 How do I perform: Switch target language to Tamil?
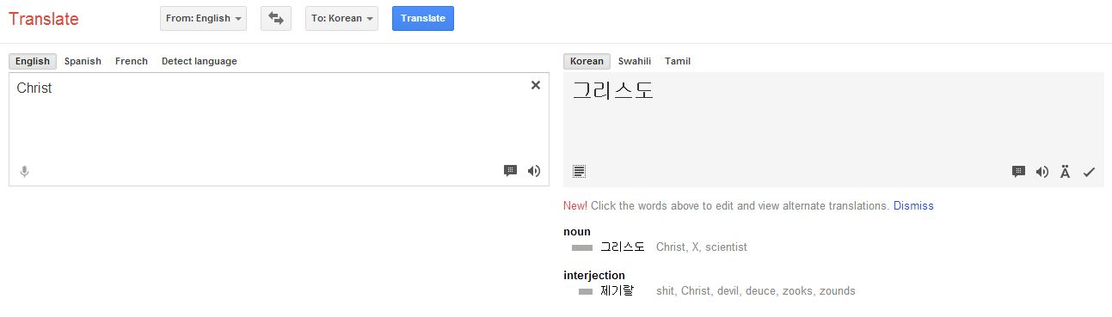point(678,61)
